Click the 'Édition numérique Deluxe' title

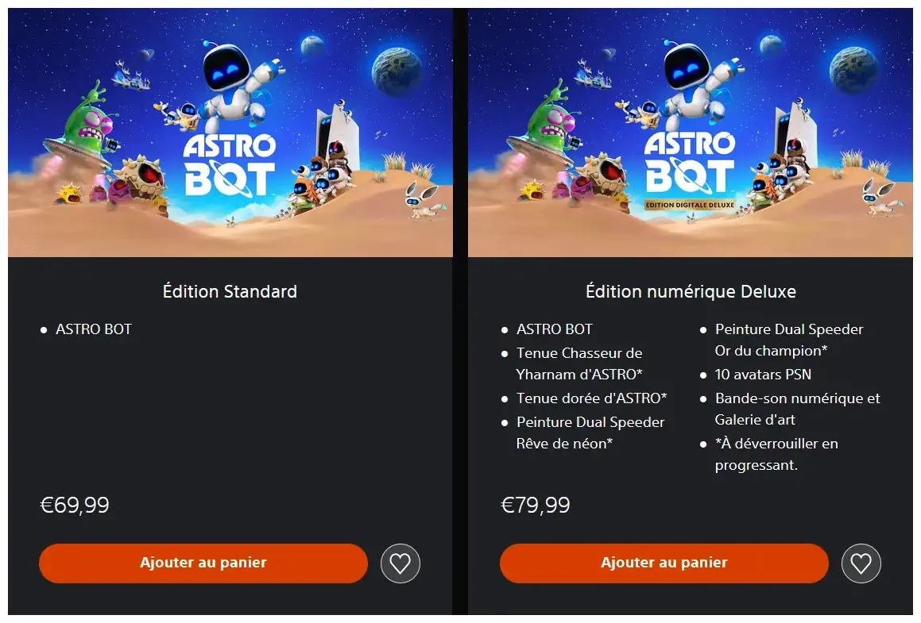[691, 291]
